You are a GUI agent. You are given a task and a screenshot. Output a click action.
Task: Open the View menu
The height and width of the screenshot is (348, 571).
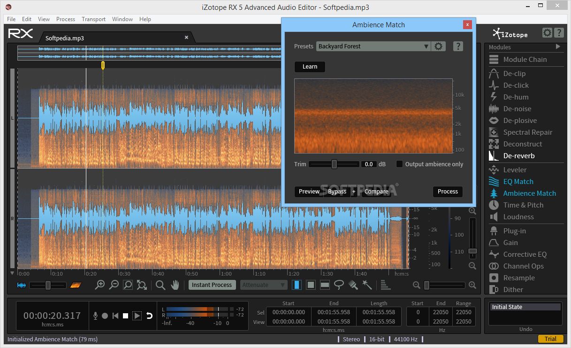[x=44, y=19]
